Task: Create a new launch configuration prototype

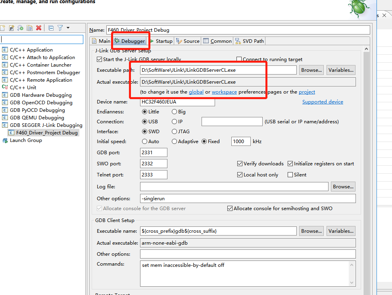Action: pos(11,28)
